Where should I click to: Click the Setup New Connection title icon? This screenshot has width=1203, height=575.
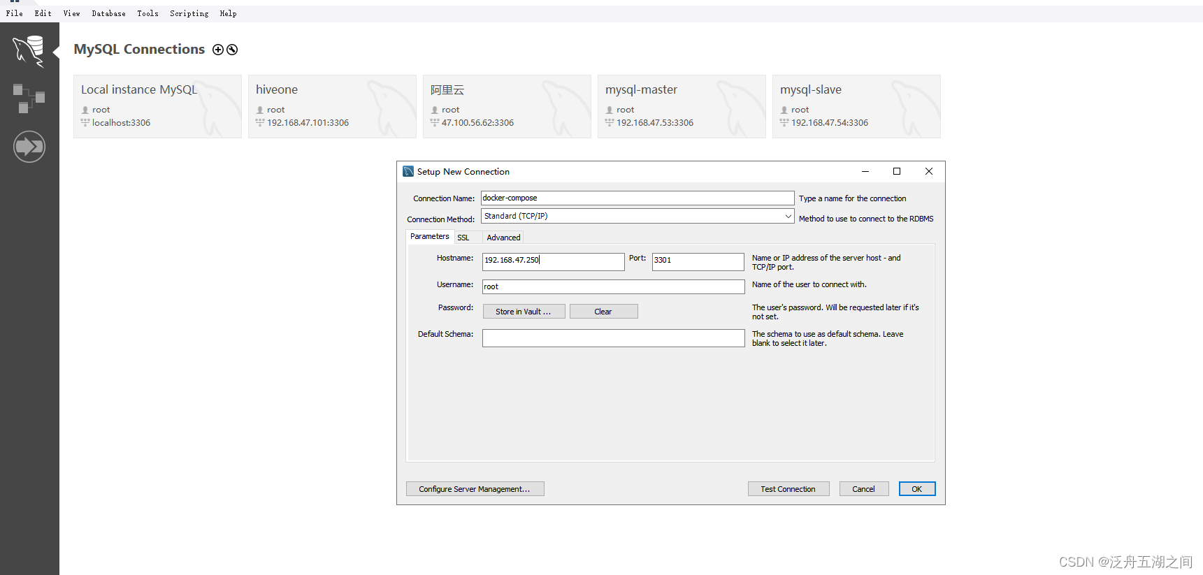tap(408, 171)
